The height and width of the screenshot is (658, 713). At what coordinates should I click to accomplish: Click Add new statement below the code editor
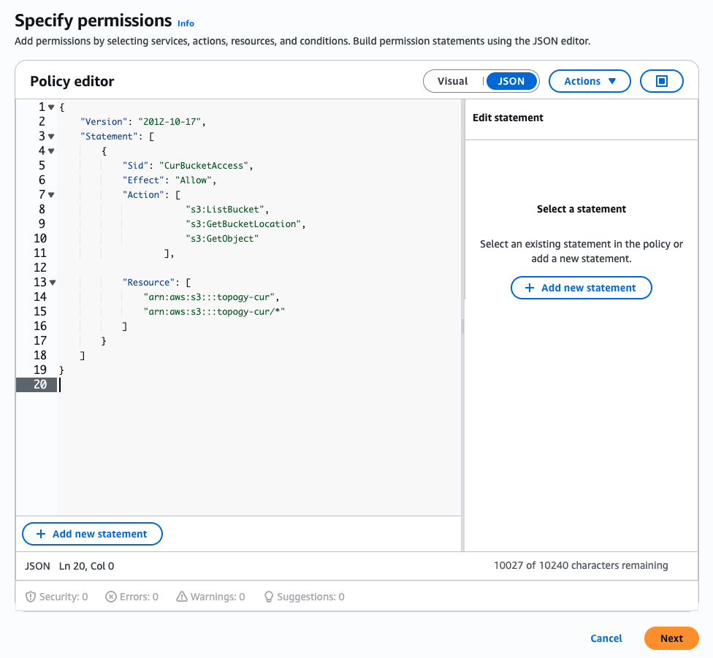(92, 534)
